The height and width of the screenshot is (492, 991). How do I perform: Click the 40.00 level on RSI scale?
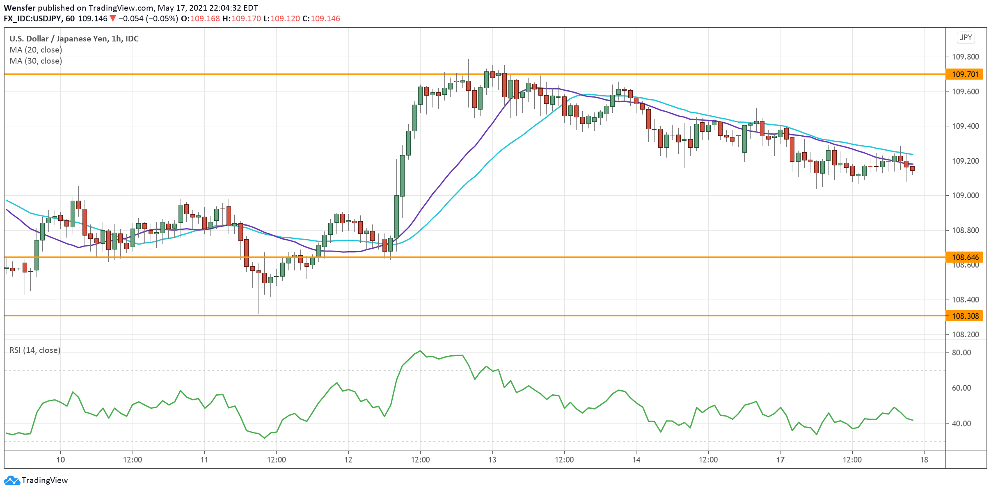point(961,423)
